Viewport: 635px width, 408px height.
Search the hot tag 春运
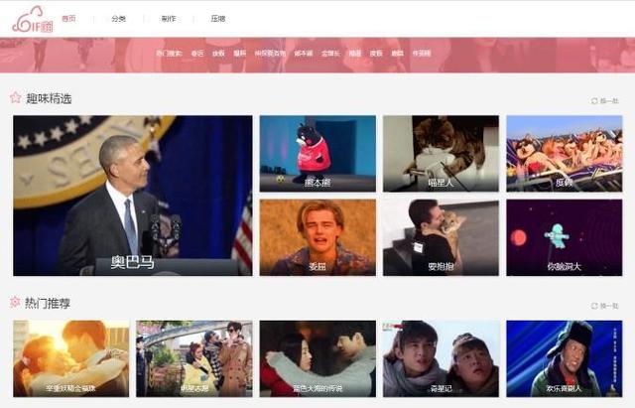pos(197,53)
